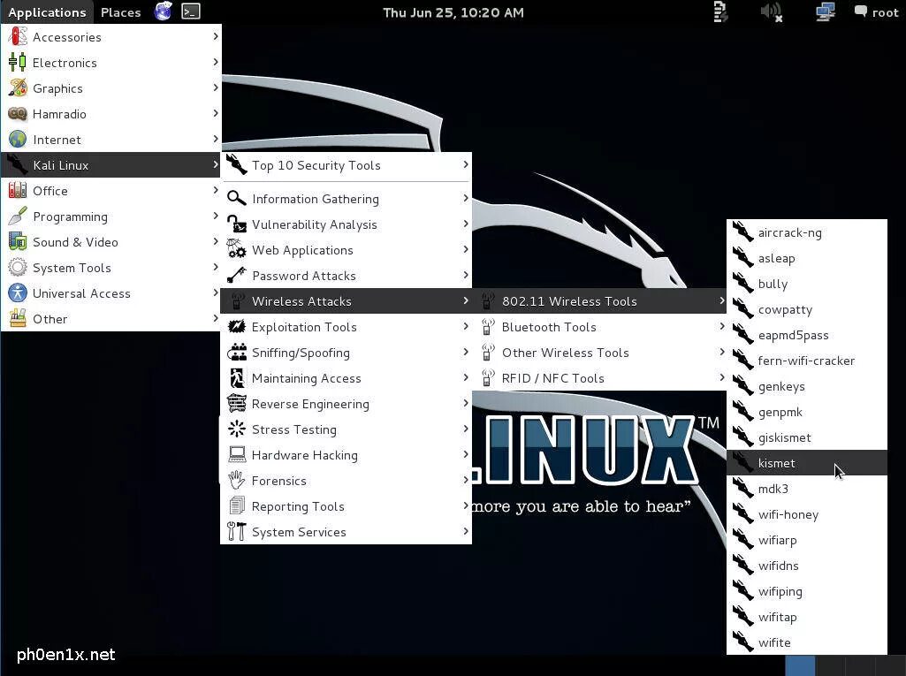Image resolution: width=906 pixels, height=676 pixels.
Task: Launch cowpatty
Action: (807, 309)
